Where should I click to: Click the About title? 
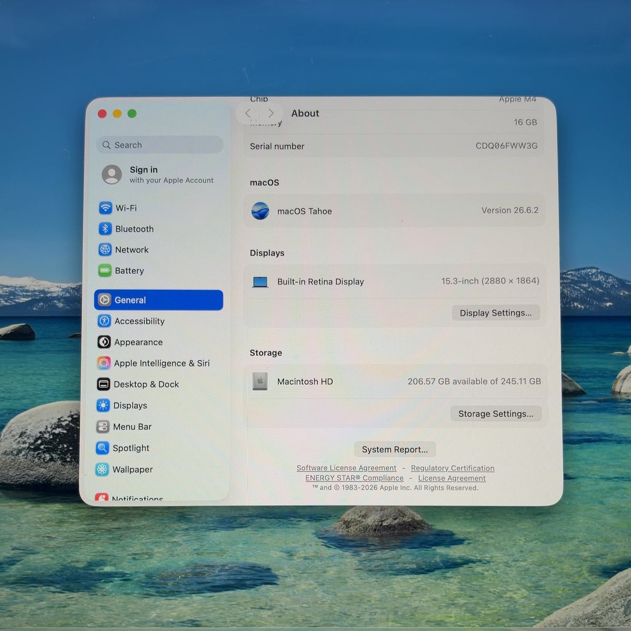click(x=305, y=113)
